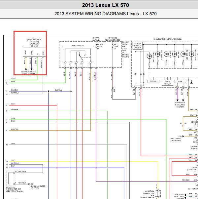Viewport: 198px width, 199px height.
Task: Click the '2013 Lexus LX 570' page title
Action: 105,5
